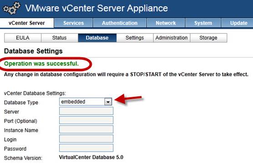Open the Authentication tab
This screenshot has height=167, width=253.
[x=120, y=23]
